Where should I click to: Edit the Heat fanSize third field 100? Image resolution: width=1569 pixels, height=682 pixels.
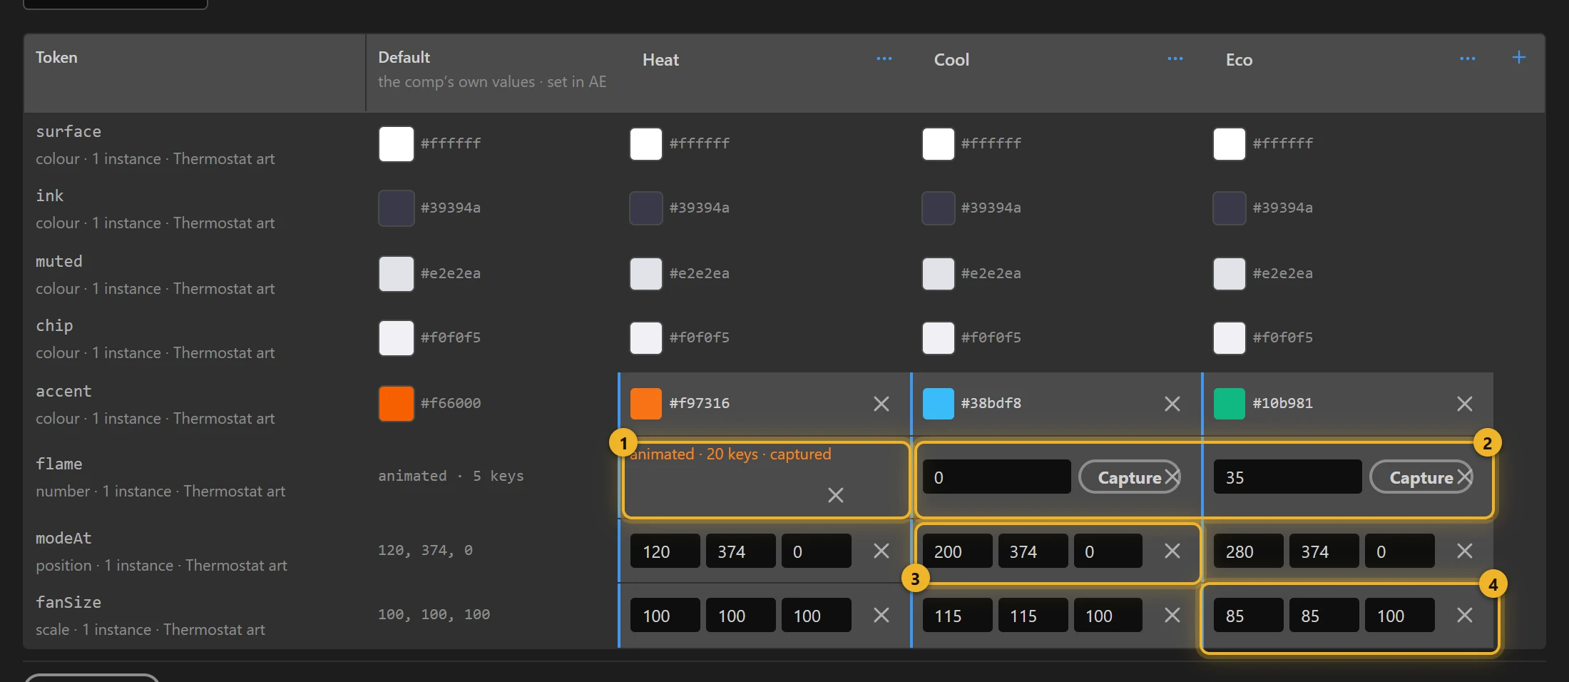point(817,615)
